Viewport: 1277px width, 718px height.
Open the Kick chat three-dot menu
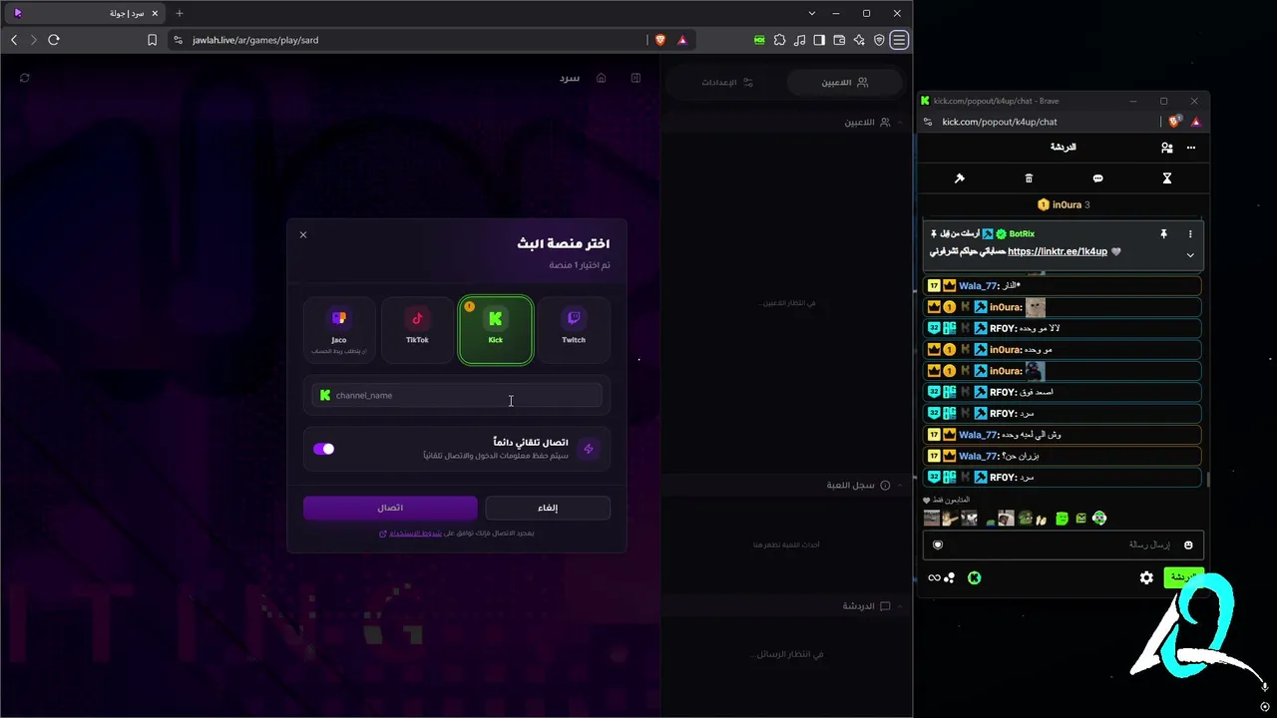click(1191, 148)
